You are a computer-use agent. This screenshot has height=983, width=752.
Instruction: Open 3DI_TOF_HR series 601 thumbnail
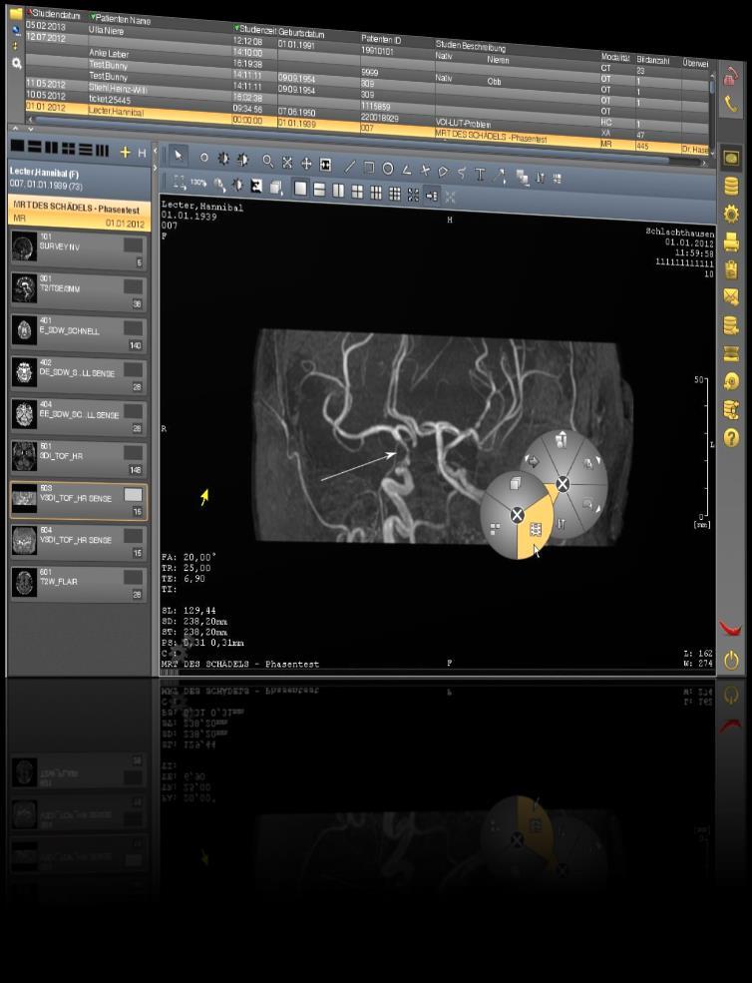click(x=78, y=458)
